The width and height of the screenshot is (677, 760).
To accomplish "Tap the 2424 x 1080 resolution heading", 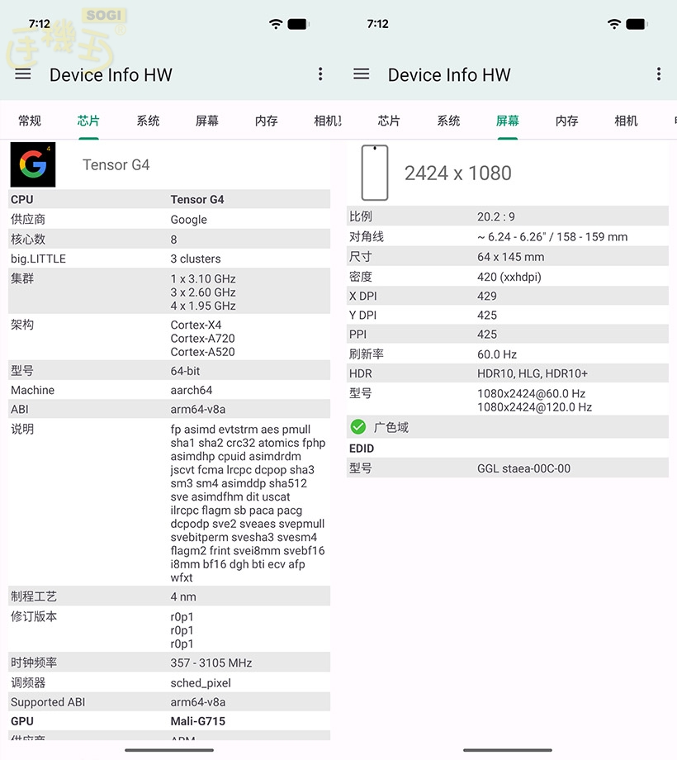I will tap(458, 173).
